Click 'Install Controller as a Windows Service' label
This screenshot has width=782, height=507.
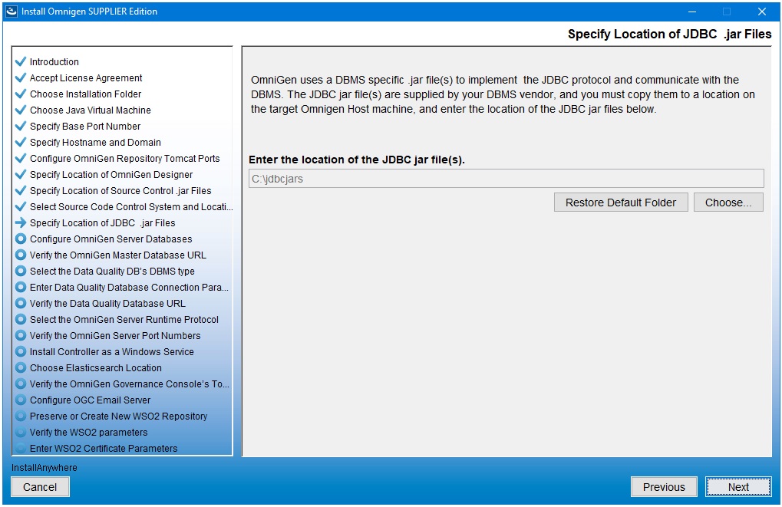[112, 351]
